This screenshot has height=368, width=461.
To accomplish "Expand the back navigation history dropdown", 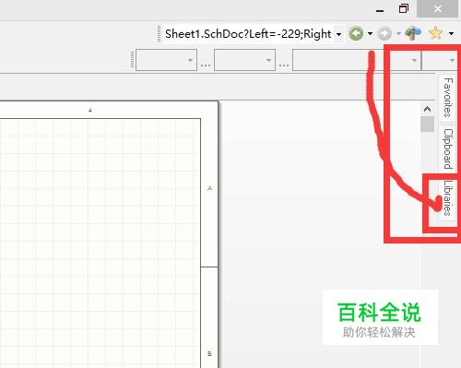I will (x=371, y=33).
